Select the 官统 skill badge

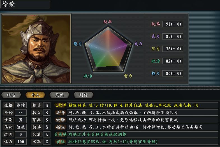60,142
